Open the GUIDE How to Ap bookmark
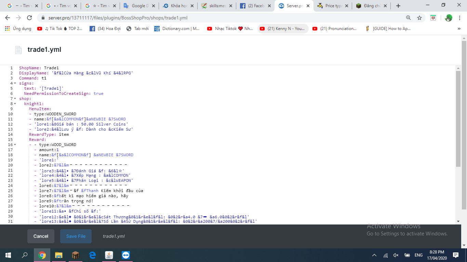Viewport: 467px width, 262px height. pos(388,29)
